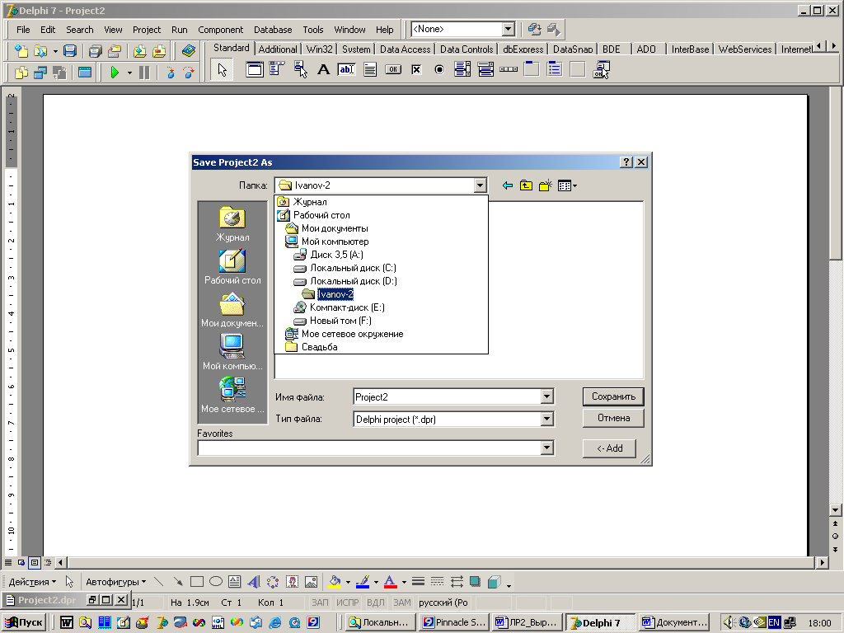Select the Memo component icon
The image size is (844, 633).
(x=370, y=69)
